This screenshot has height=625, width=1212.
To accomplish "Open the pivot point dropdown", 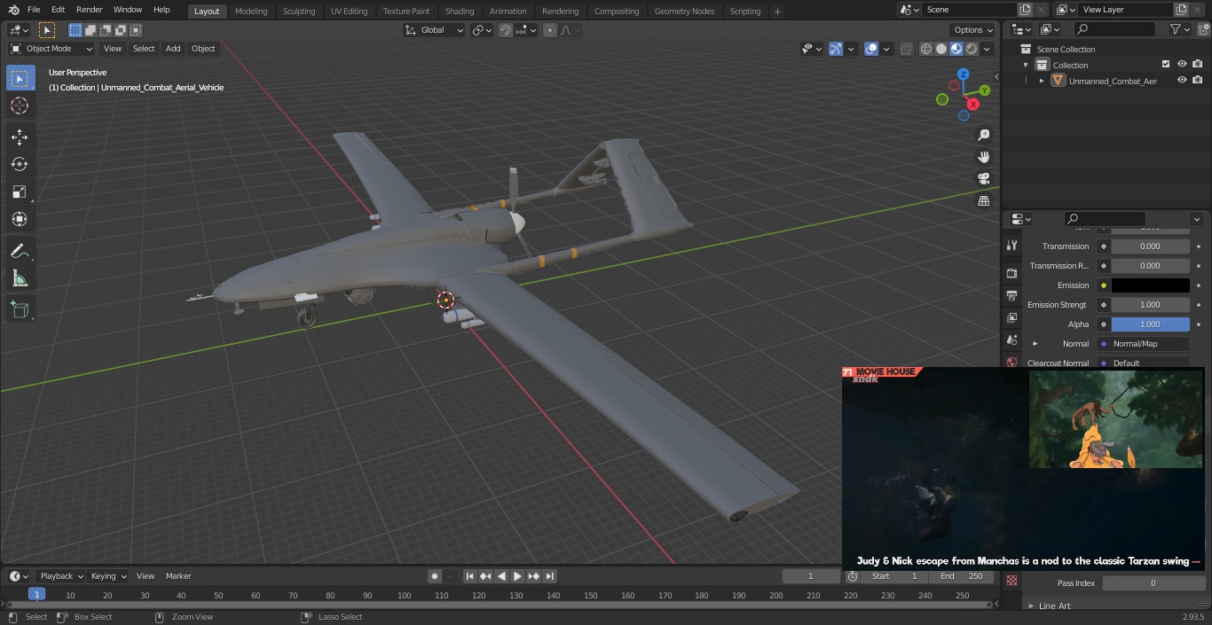I will (x=482, y=30).
